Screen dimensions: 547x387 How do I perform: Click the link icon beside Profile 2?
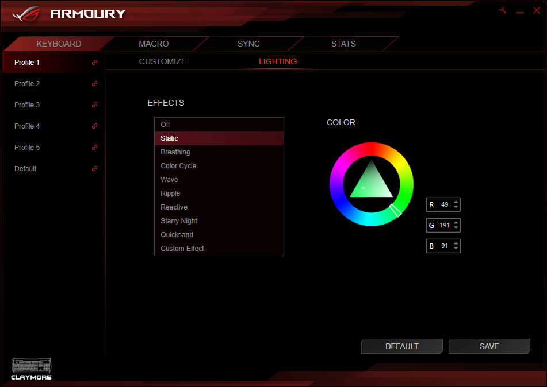(x=95, y=84)
